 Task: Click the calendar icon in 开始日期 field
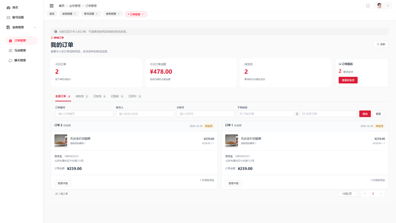(241, 114)
